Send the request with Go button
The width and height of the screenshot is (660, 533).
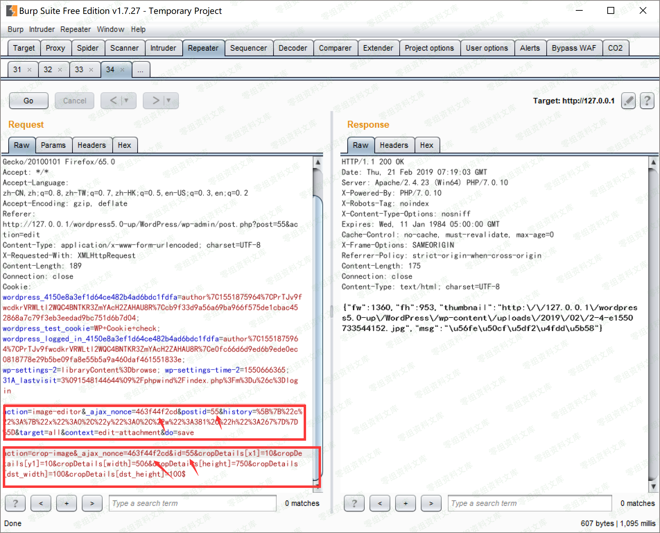click(28, 101)
